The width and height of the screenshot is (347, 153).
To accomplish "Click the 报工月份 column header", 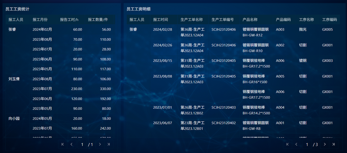I will tap(40, 20).
